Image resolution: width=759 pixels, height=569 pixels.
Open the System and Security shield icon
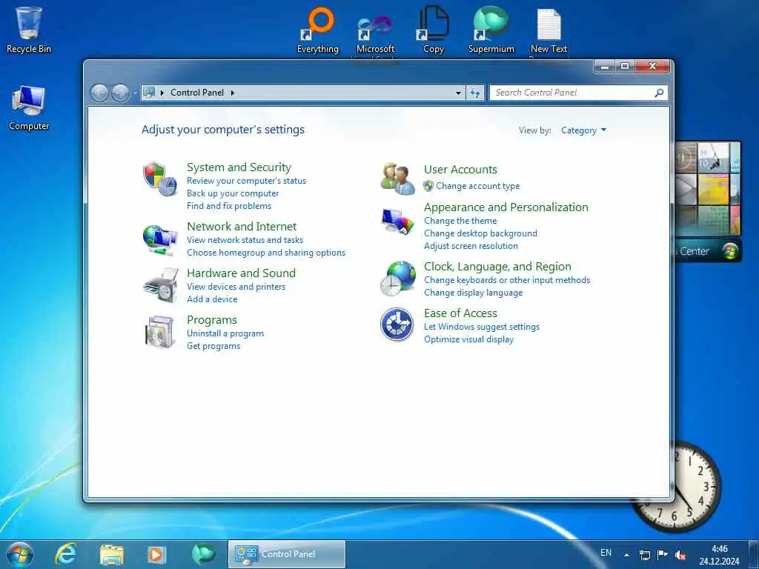pyautogui.click(x=160, y=179)
